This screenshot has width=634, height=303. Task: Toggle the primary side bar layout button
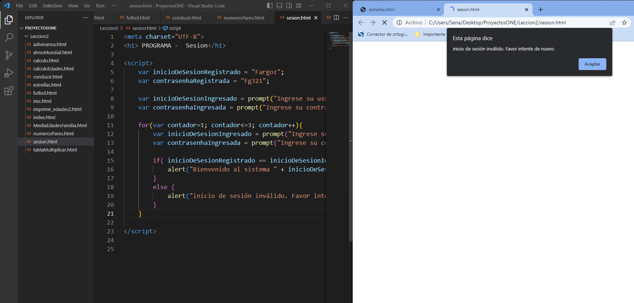pyautogui.click(x=270, y=6)
